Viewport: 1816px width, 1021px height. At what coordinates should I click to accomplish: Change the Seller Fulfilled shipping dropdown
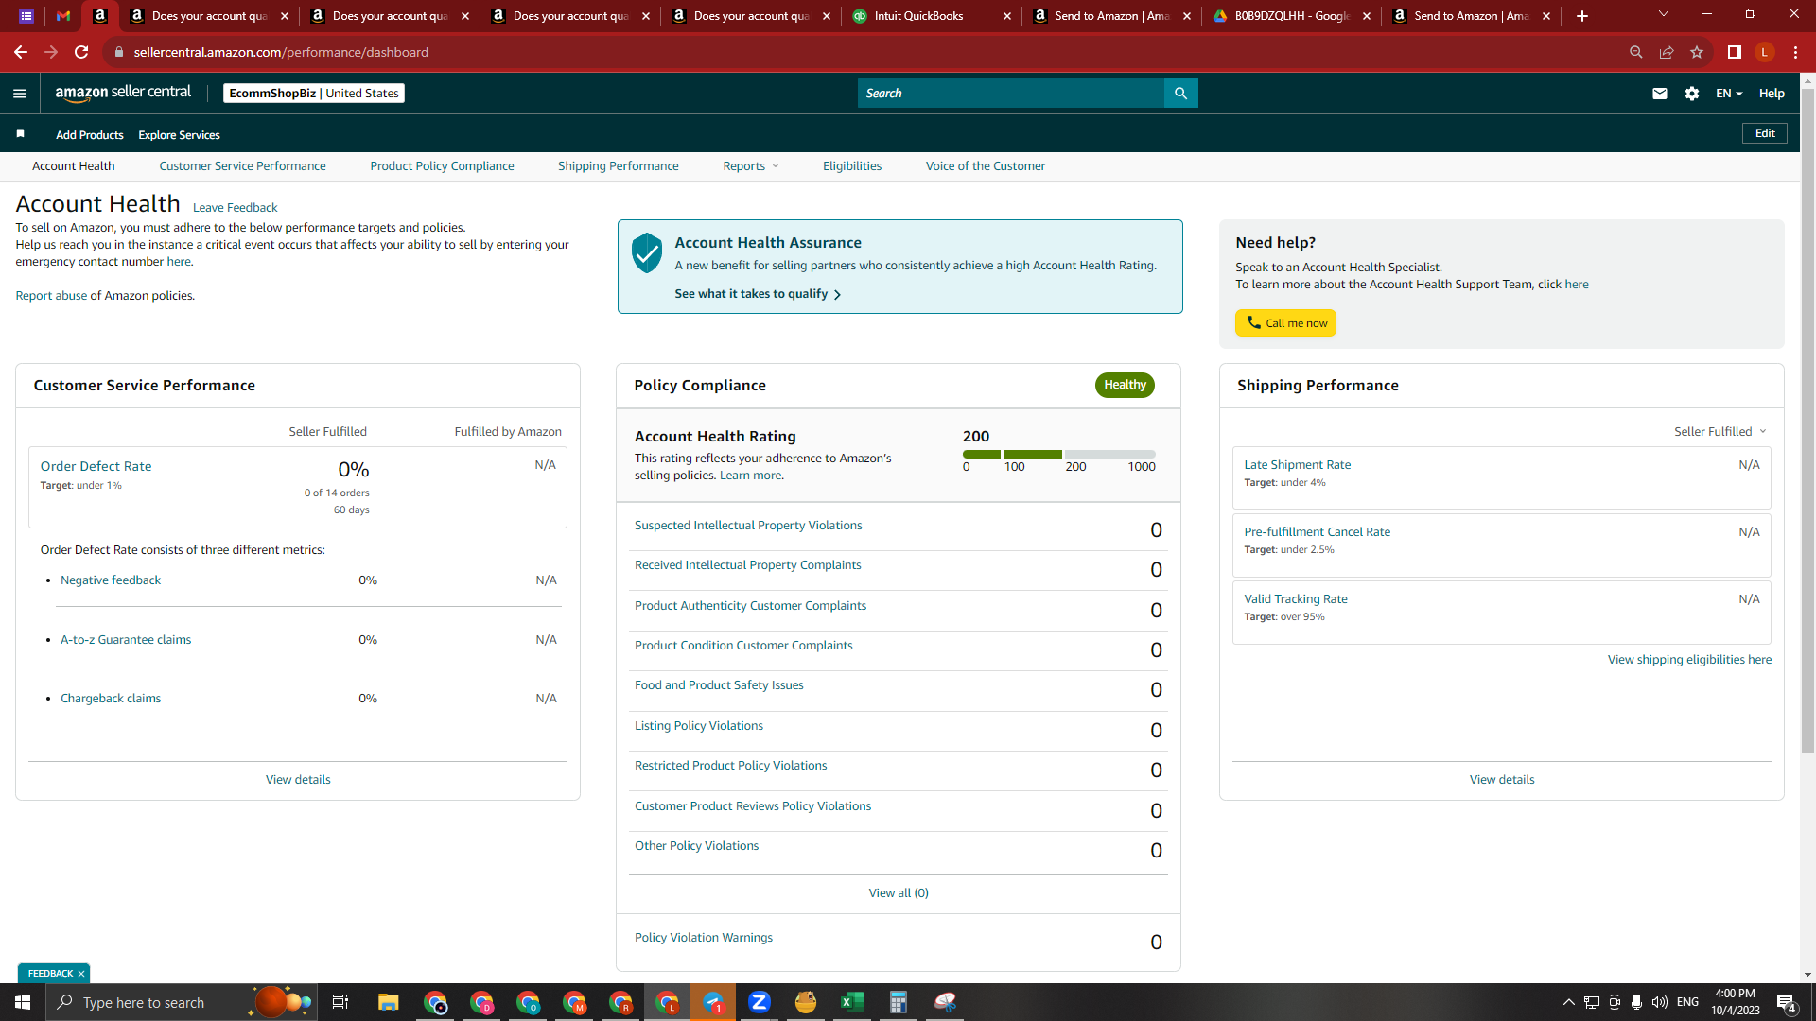click(1720, 432)
